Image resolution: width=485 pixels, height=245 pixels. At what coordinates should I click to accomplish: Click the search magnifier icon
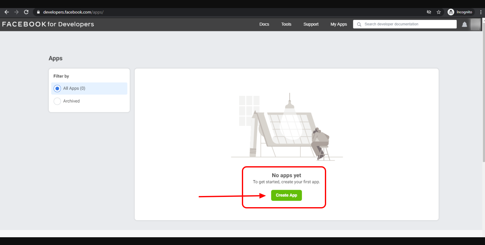coord(359,24)
